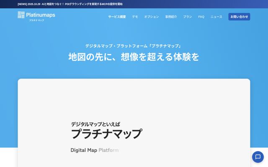
Task: Click the お問い合わせ contact button
Action: pyautogui.click(x=239, y=17)
